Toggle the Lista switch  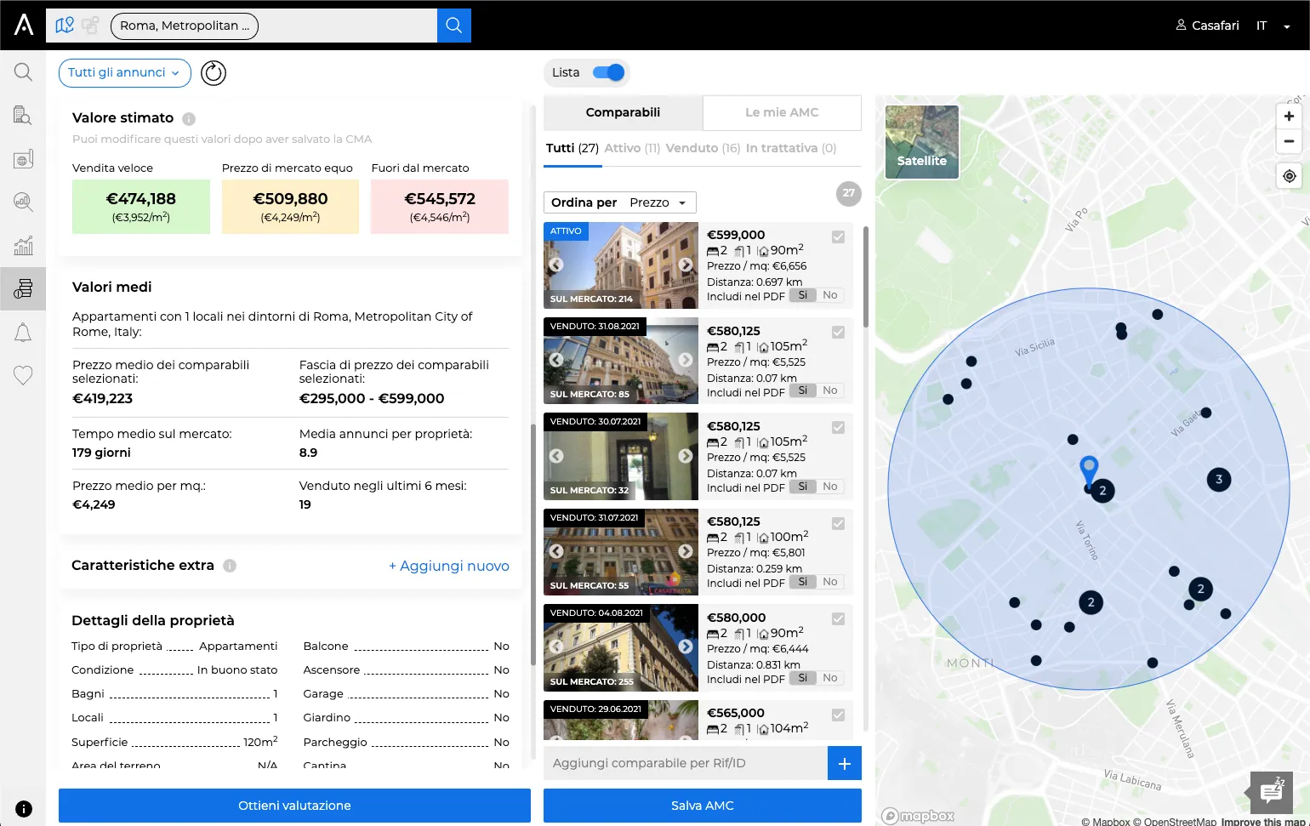tap(609, 72)
